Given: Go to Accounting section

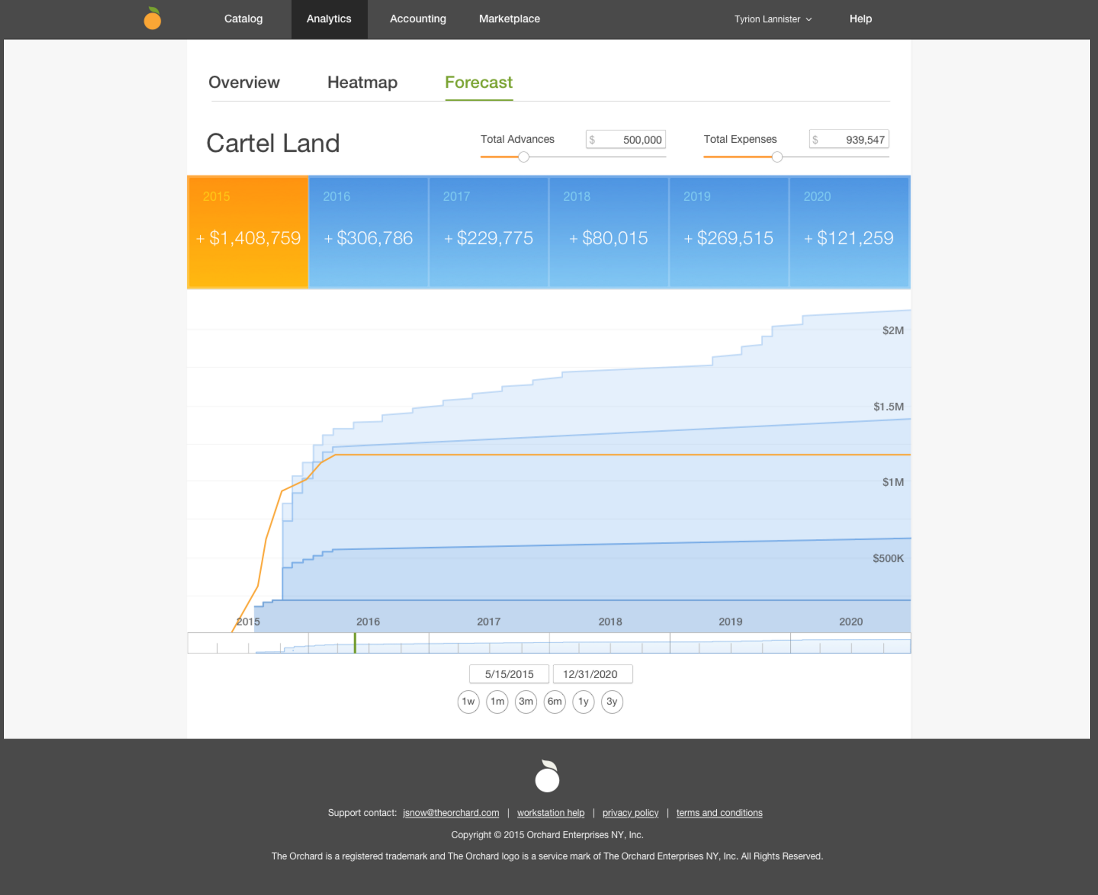Looking at the screenshot, I should pos(417,19).
